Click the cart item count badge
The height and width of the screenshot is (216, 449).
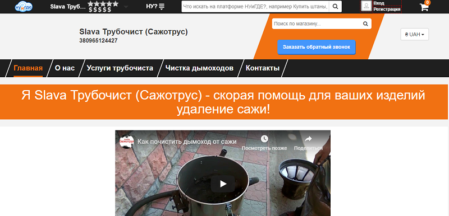[x=428, y=3]
